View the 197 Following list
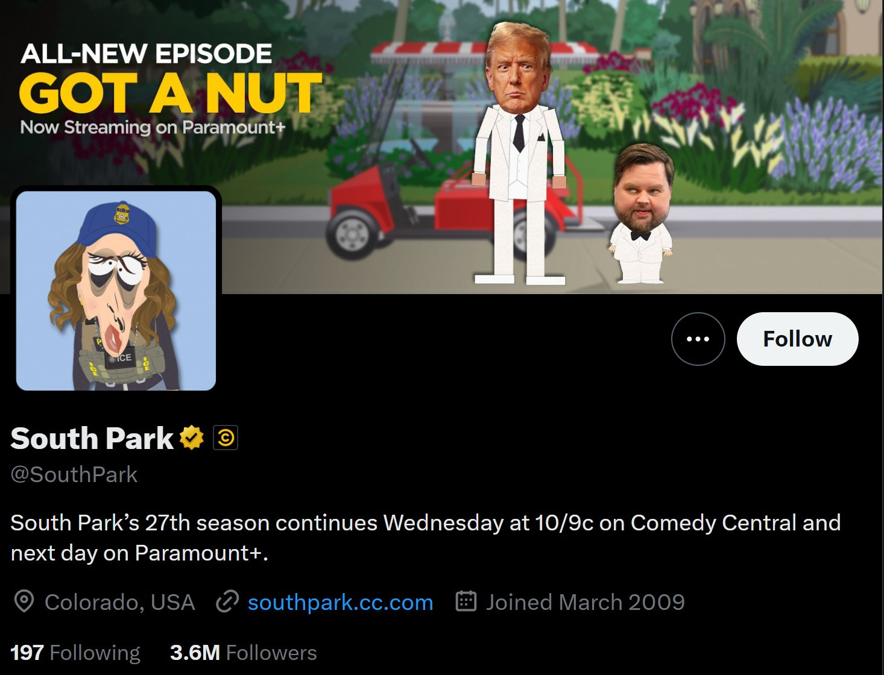884x675 pixels. 75,653
